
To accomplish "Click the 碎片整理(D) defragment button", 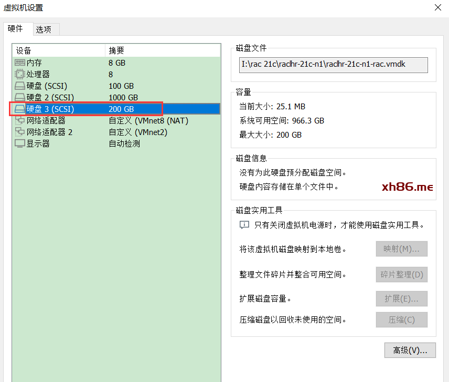I will [402, 274].
